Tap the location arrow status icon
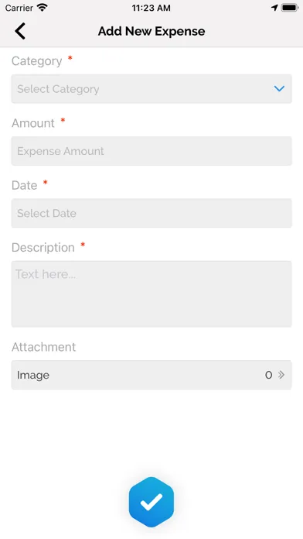The width and height of the screenshot is (303, 539). (274, 8)
